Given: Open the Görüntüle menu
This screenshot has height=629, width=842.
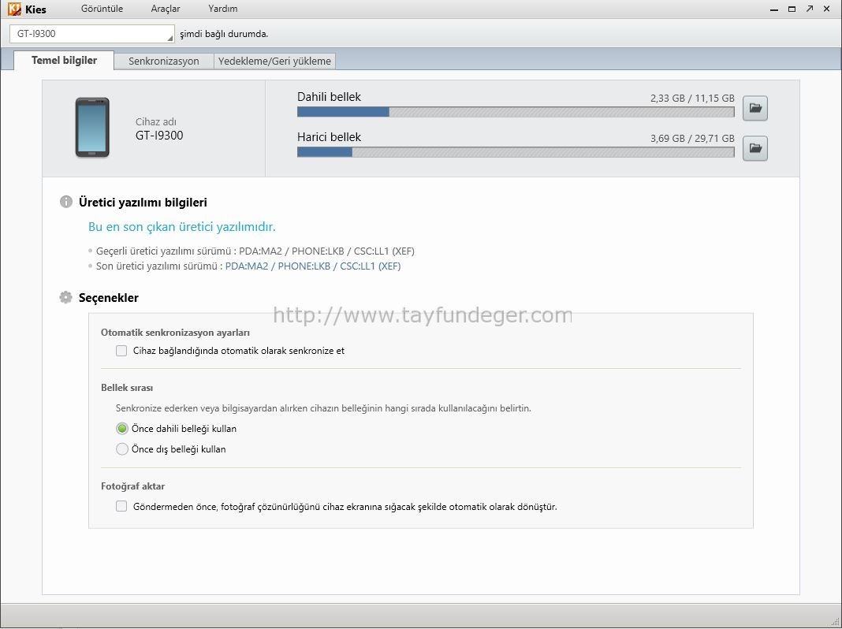Looking at the screenshot, I should click(102, 9).
